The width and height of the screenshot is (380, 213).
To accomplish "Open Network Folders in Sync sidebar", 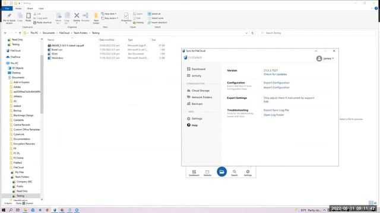I will pos(199,97).
